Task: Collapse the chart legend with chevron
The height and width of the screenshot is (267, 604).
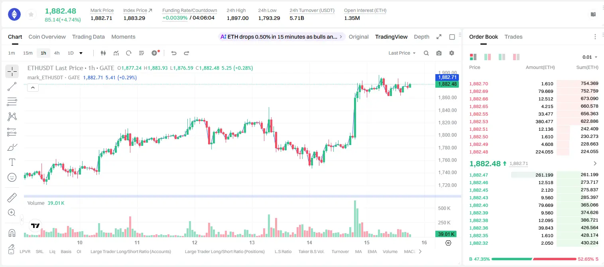Action: [x=33, y=88]
